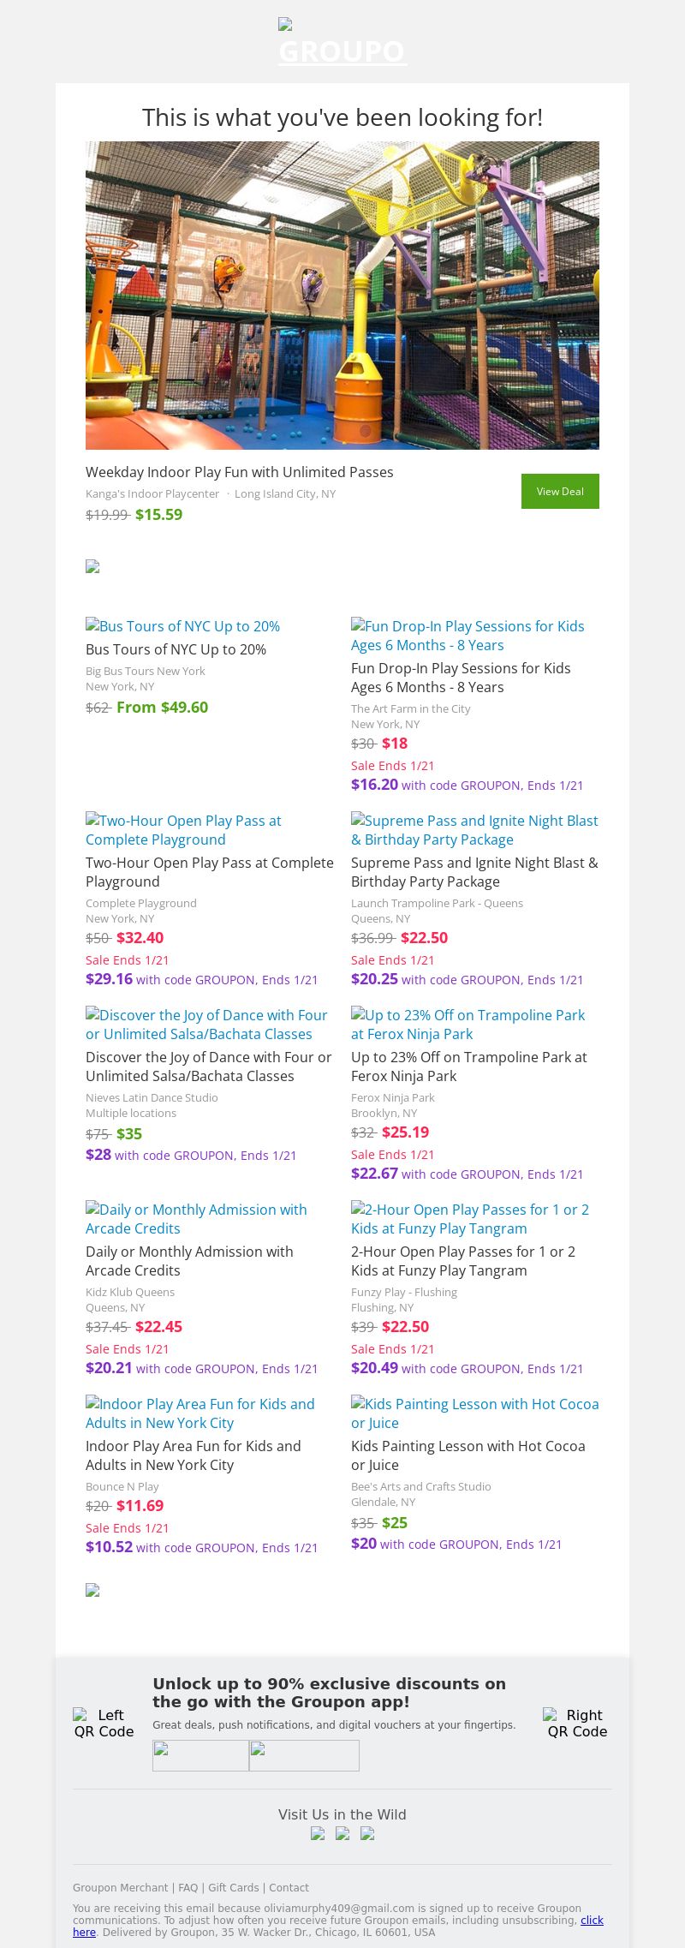Open the Bus Tours of NYC deal link
Screen dimensions: 685x1948
pyautogui.click(x=183, y=626)
